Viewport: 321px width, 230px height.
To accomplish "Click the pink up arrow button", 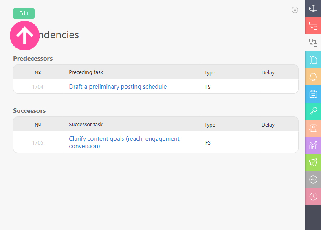I will [24, 36].
